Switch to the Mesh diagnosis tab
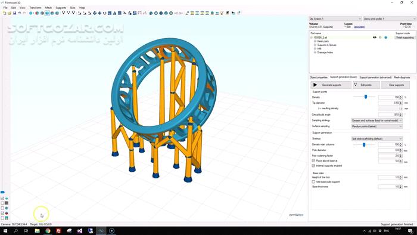 pyautogui.click(x=402, y=77)
